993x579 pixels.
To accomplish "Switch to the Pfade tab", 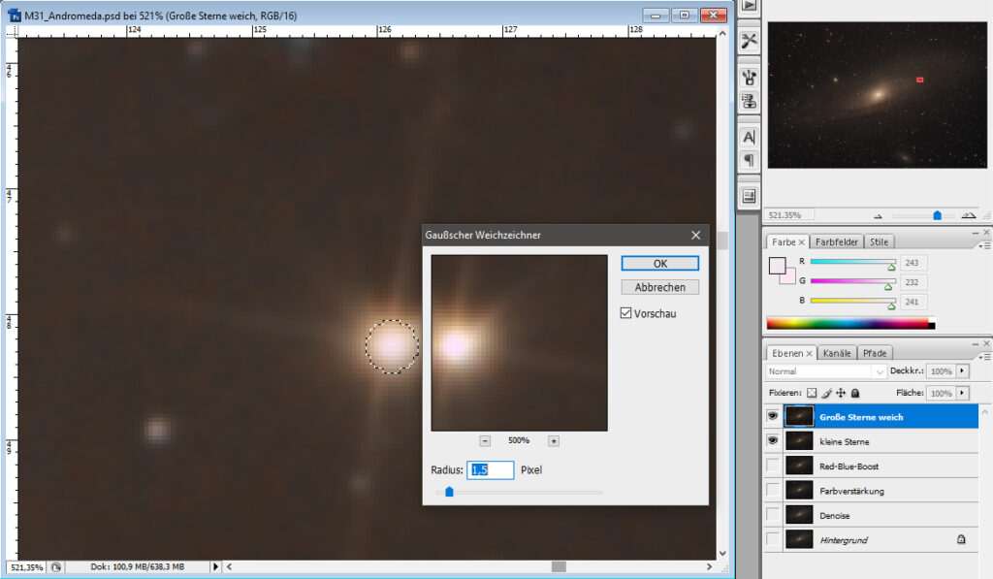I will 875,353.
